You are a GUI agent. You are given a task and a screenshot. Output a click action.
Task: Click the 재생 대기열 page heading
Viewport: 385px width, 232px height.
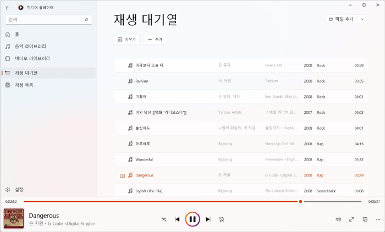pos(145,20)
